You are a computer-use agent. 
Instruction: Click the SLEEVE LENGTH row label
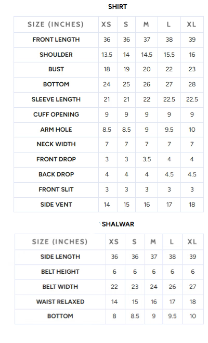pos(56,99)
